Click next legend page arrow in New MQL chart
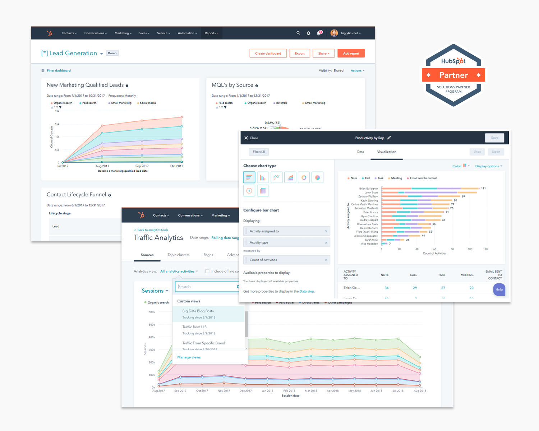Image resolution: width=539 pixels, height=431 pixels. coord(60,107)
